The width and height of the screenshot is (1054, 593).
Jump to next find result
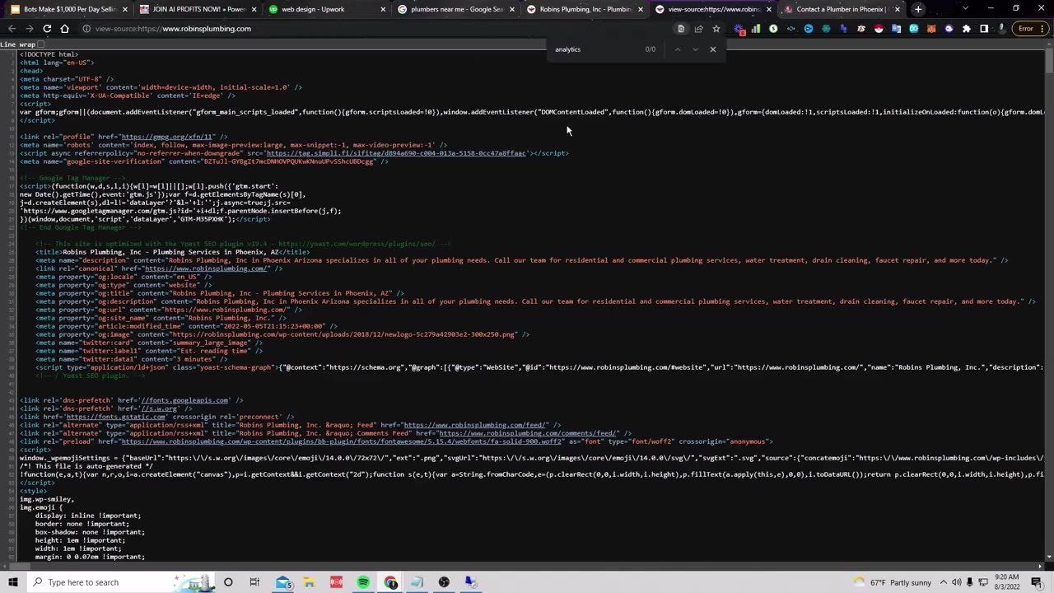pyautogui.click(x=695, y=49)
